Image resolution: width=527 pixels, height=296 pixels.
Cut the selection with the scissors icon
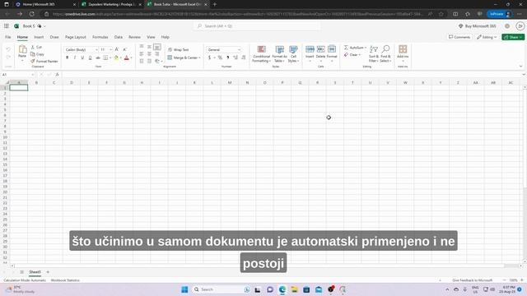(33, 47)
